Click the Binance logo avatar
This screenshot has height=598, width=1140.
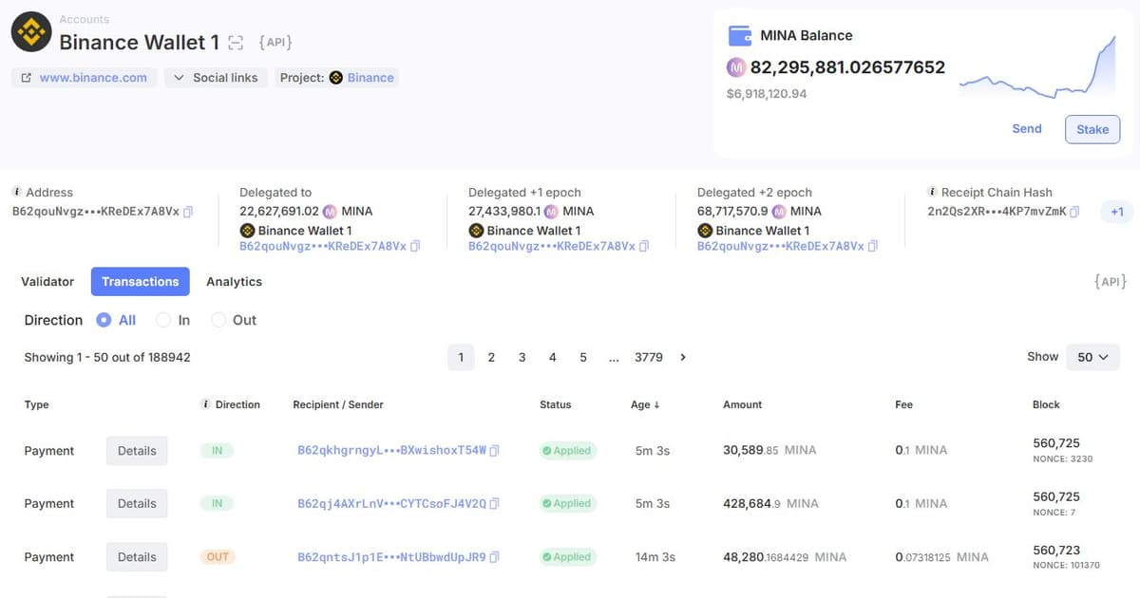tap(29, 32)
